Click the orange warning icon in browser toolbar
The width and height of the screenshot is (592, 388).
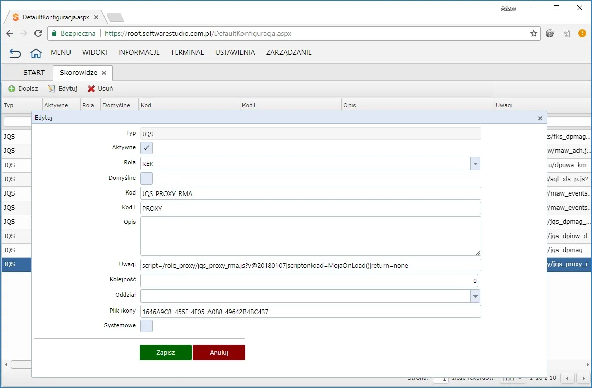582,33
